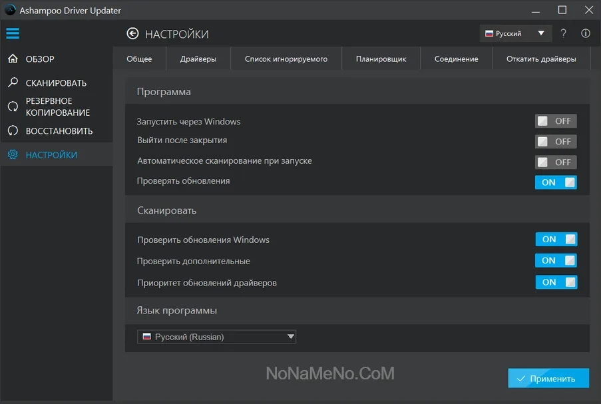Click the Применить button

pos(548,379)
